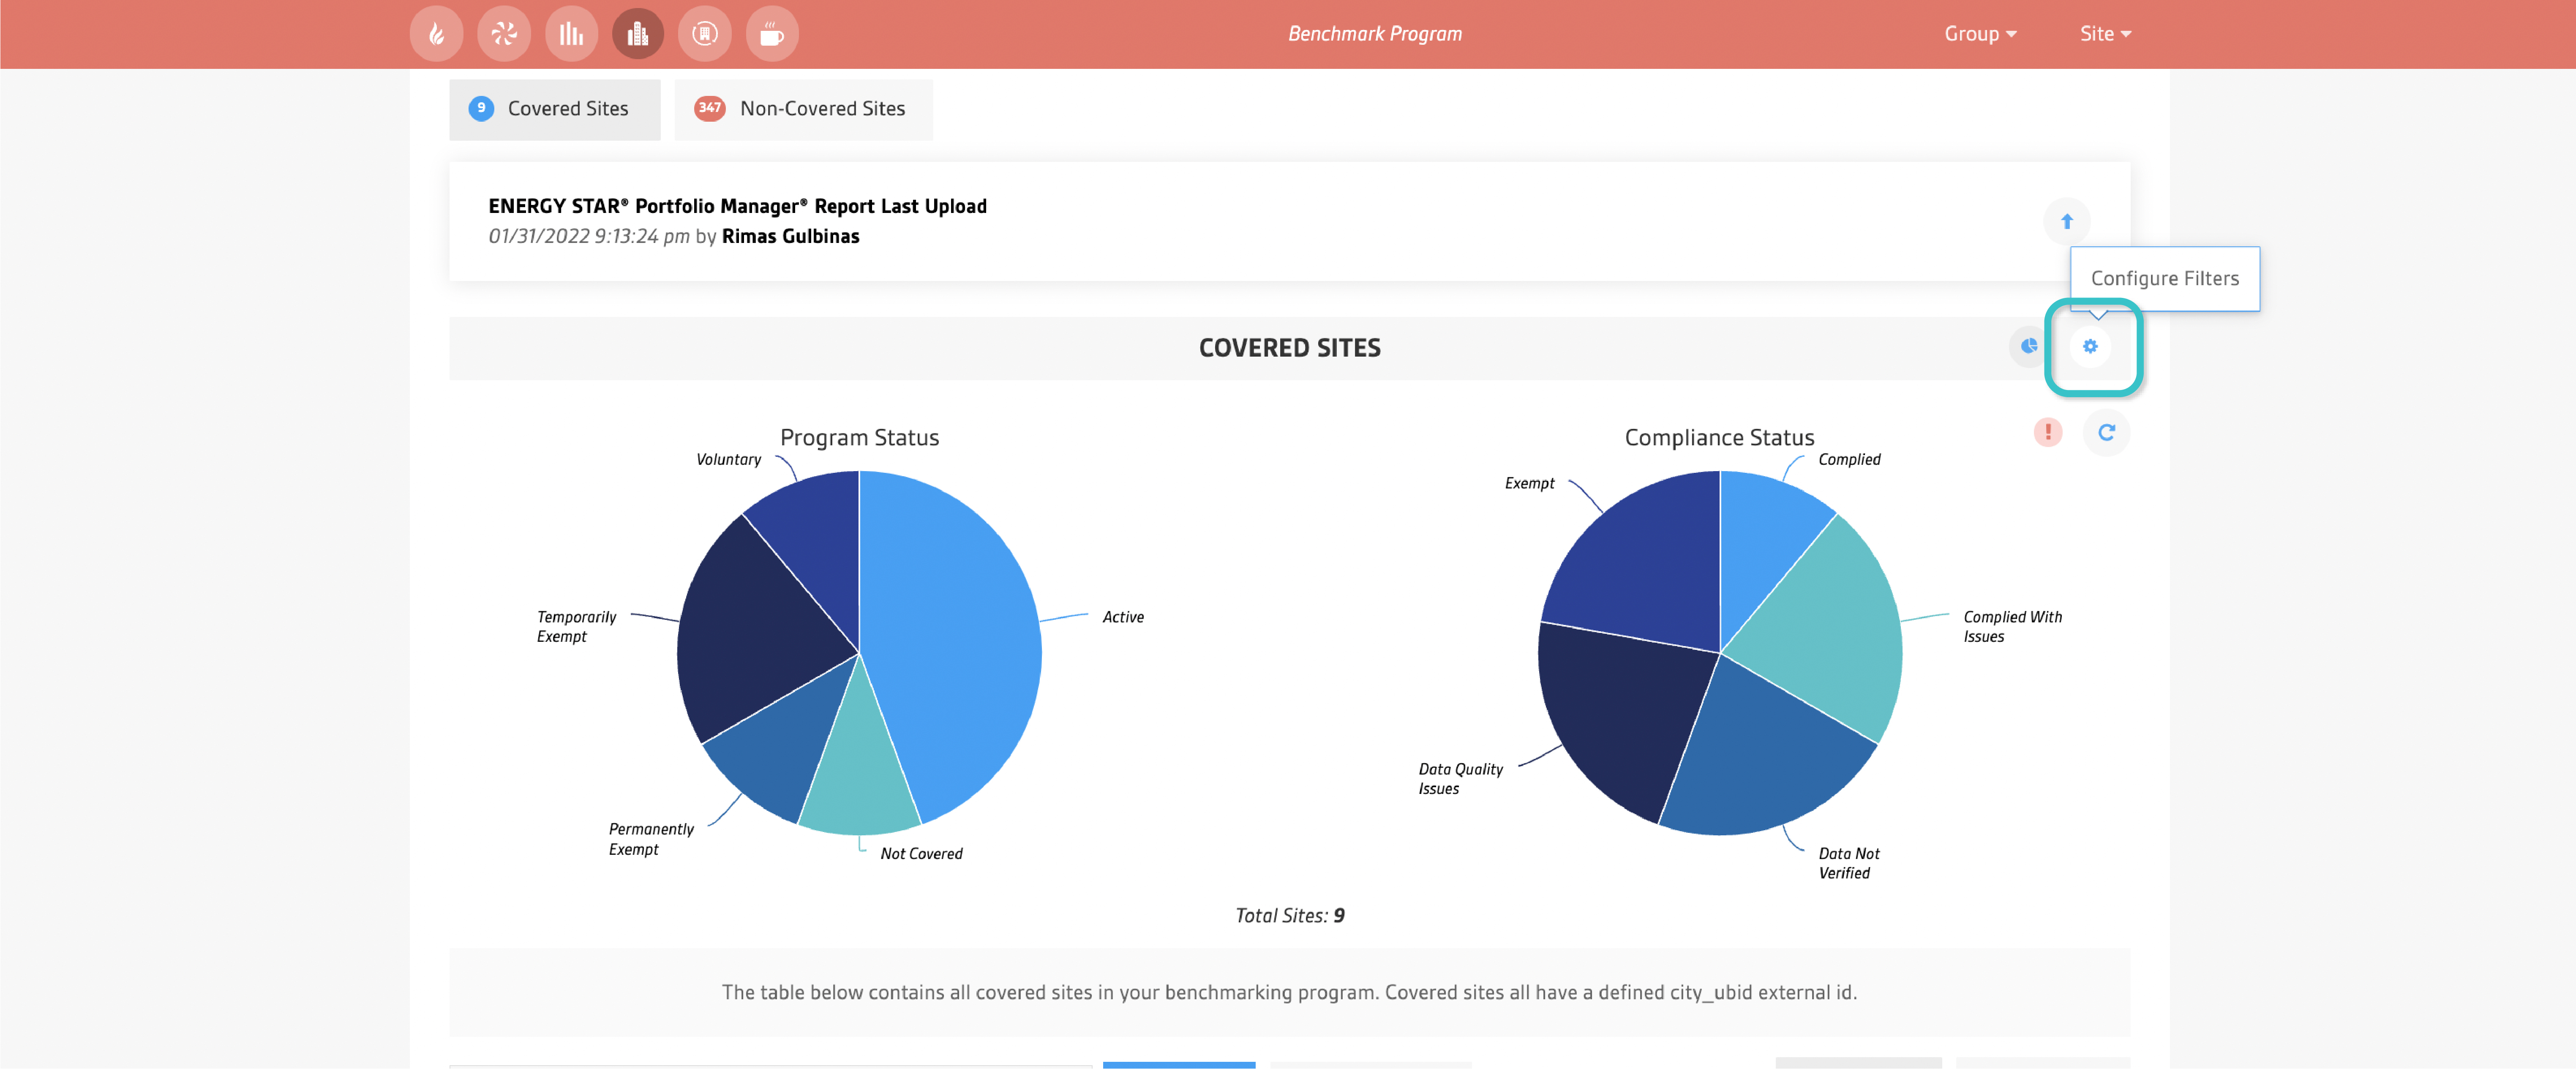
Task: Open the fan icon module in top bar
Action: click(x=504, y=34)
